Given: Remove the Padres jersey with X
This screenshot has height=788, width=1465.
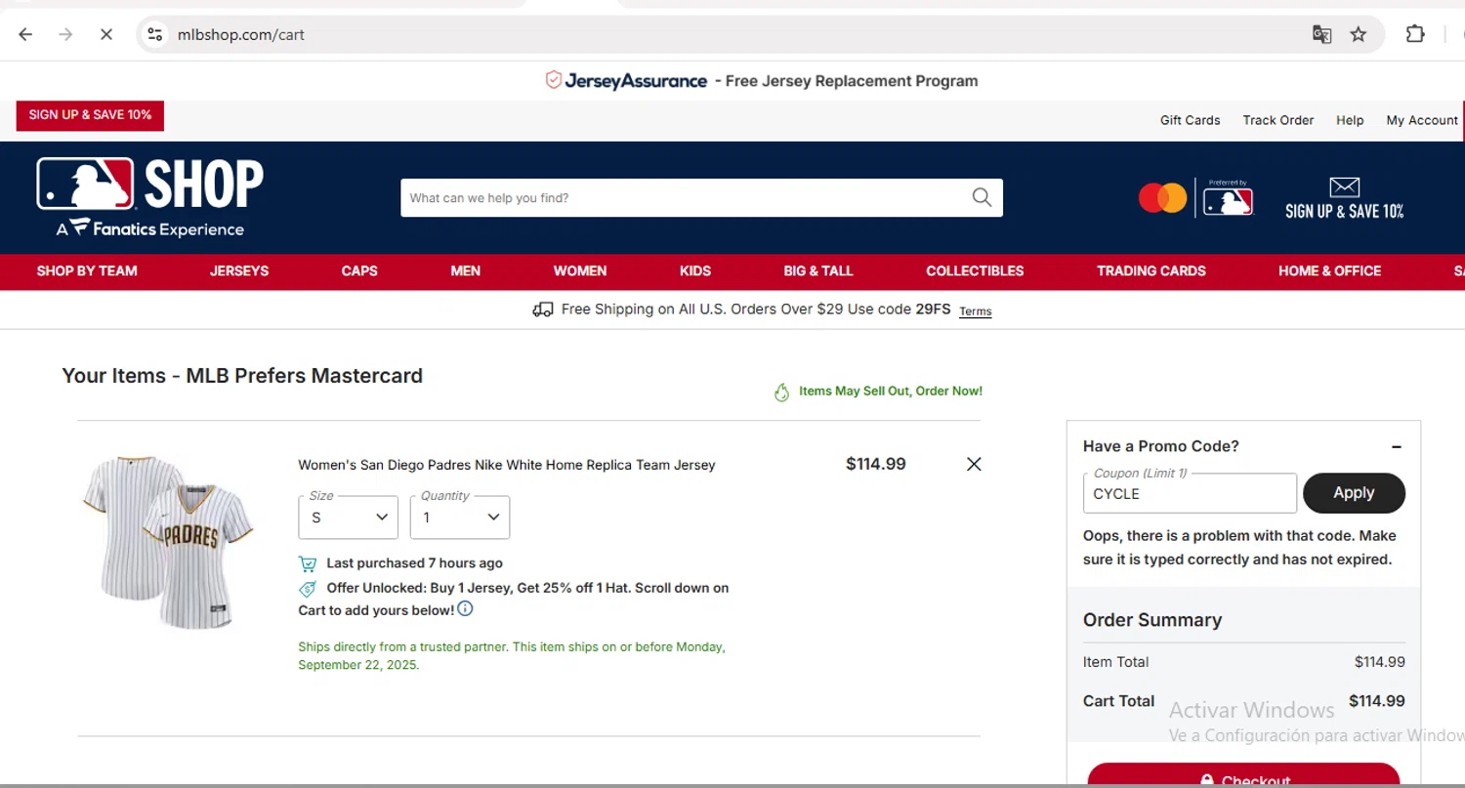Looking at the screenshot, I should 974,465.
